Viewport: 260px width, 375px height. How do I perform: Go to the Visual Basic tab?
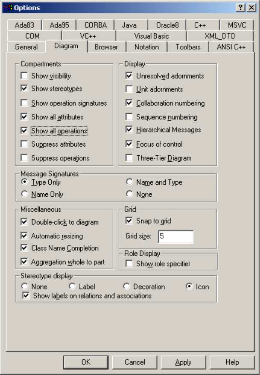(152, 36)
